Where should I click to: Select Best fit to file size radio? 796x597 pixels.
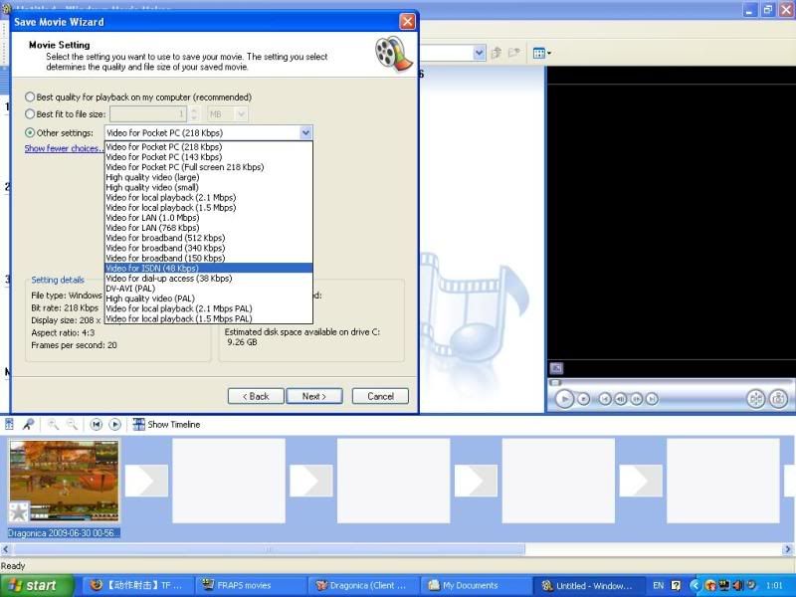tap(30, 114)
